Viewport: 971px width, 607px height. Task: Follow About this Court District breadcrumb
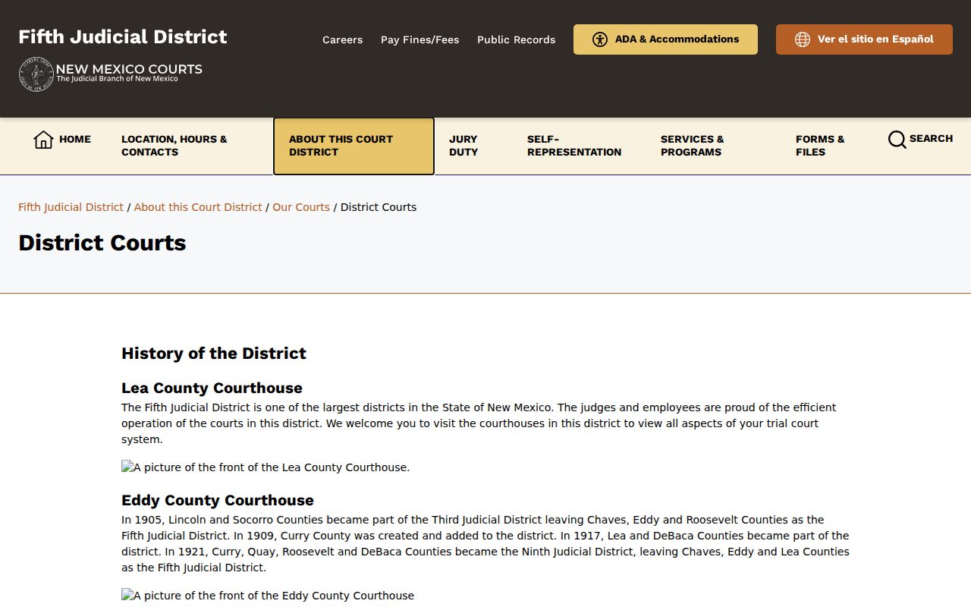pos(198,207)
